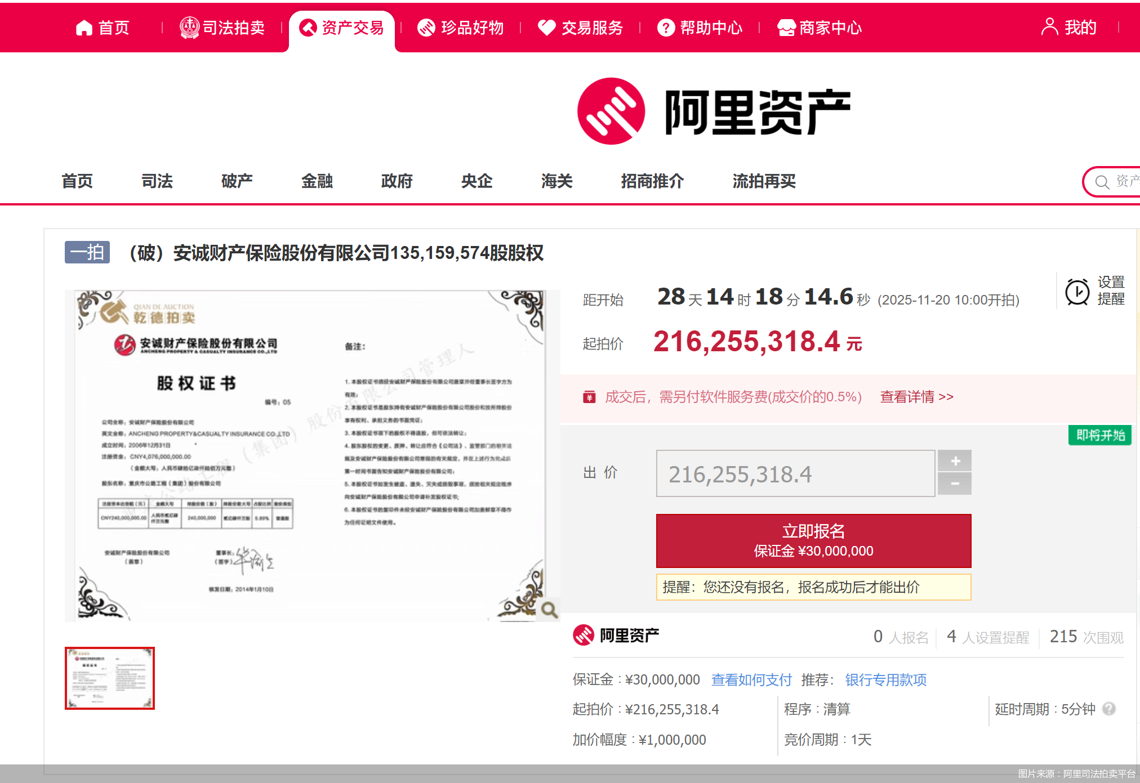Click the 银行专用款项 link

coord(885,680)
